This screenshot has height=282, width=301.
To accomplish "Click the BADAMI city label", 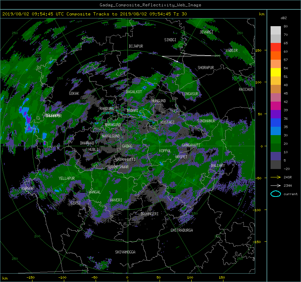I will click(x=132, y=111).
